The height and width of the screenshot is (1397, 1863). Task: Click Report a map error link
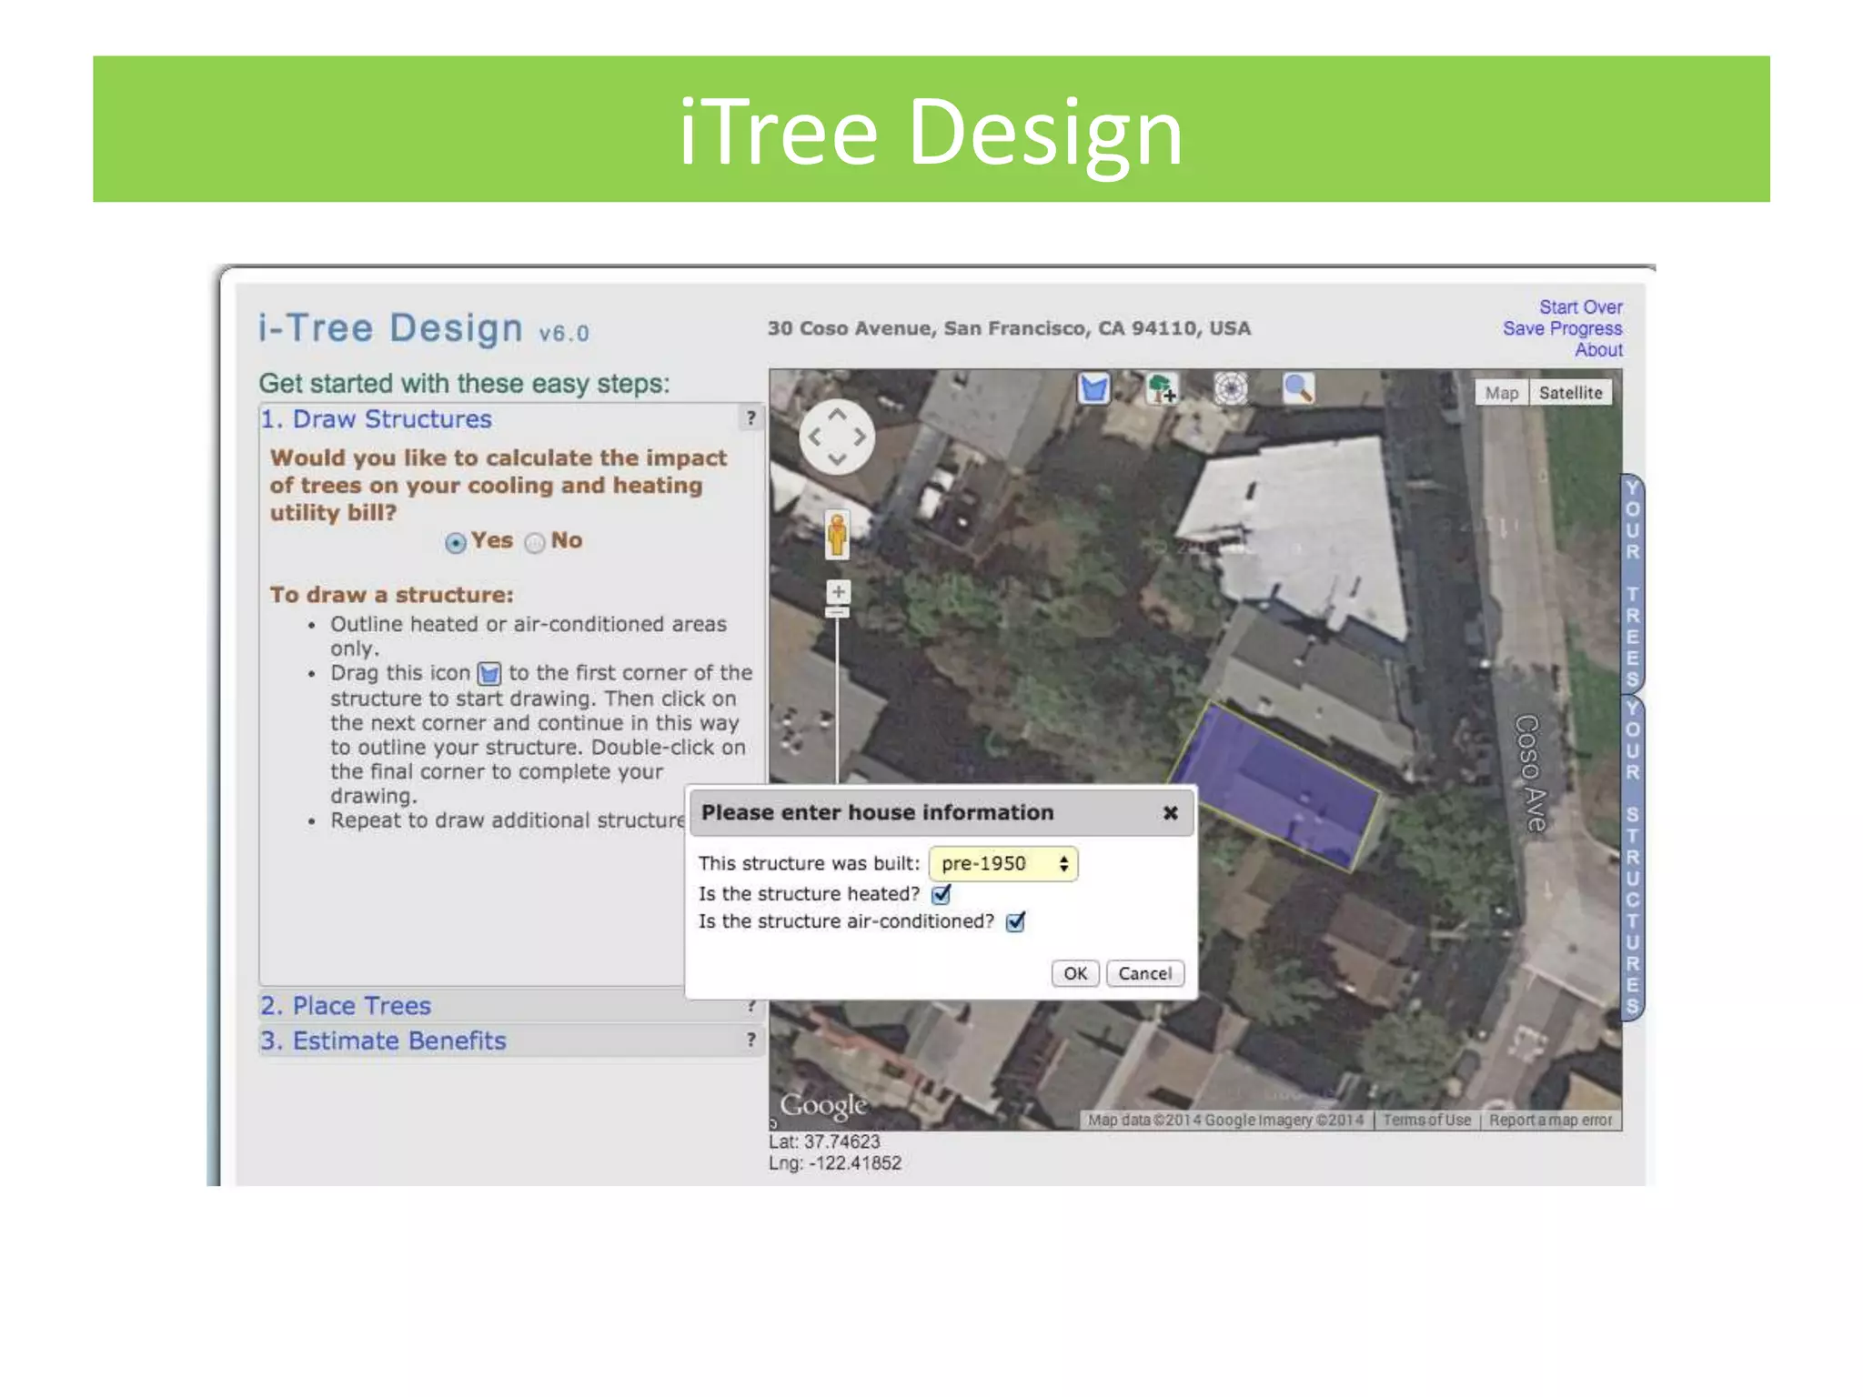coord(1550,1121)
